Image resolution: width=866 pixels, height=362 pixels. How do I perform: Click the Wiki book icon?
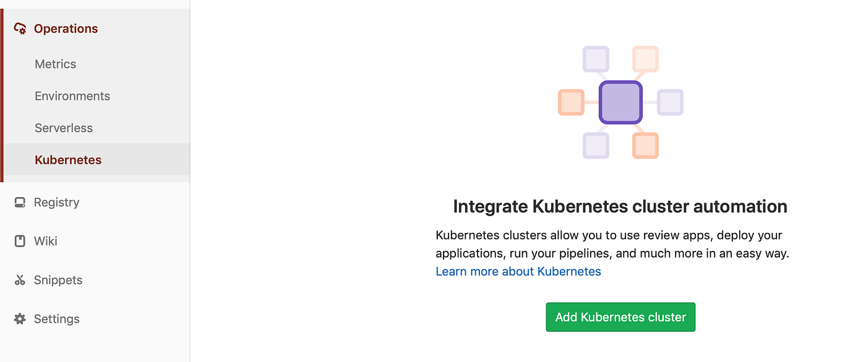[19, 241]
